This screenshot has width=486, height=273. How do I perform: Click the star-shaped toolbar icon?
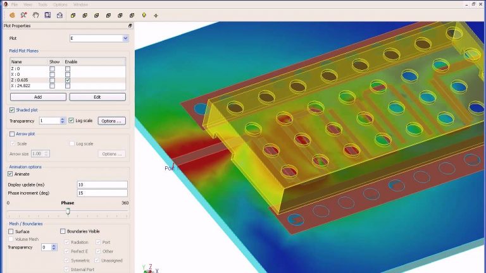[x=156, y=15]
